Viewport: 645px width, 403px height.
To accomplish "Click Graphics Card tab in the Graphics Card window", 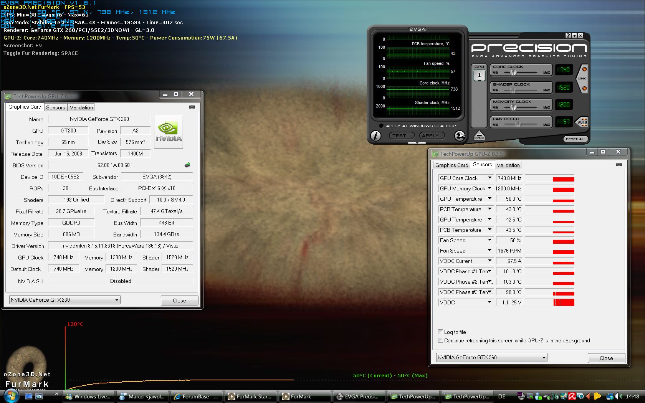I will (25, 107).
